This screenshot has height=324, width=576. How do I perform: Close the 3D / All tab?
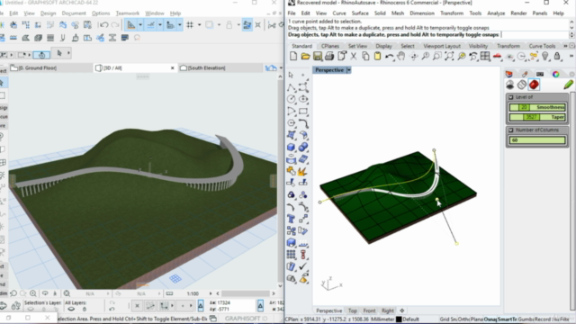coord(172,68)
